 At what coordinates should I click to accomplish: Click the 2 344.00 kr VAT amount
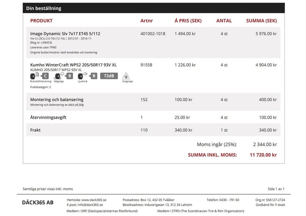point(265,145)
